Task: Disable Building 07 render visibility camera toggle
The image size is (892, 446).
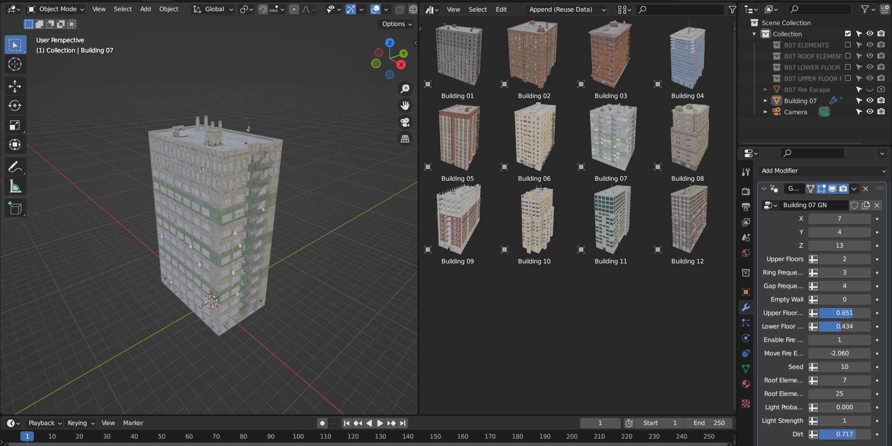Action: (881, 100)
